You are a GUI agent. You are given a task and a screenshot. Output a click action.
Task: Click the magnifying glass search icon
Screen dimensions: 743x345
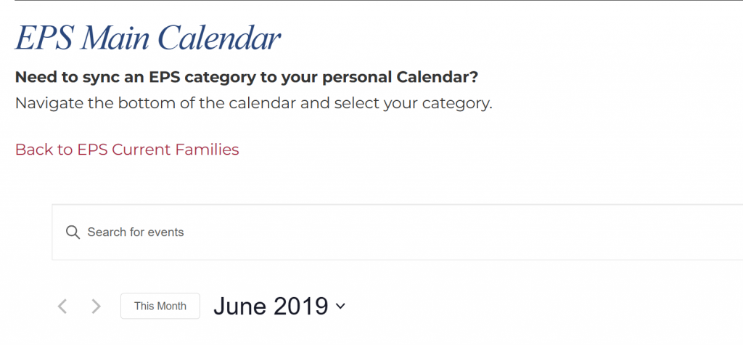(73, 232)
